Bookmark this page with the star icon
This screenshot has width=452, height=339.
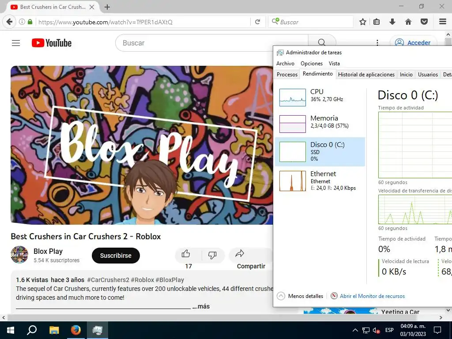[363, 22]
